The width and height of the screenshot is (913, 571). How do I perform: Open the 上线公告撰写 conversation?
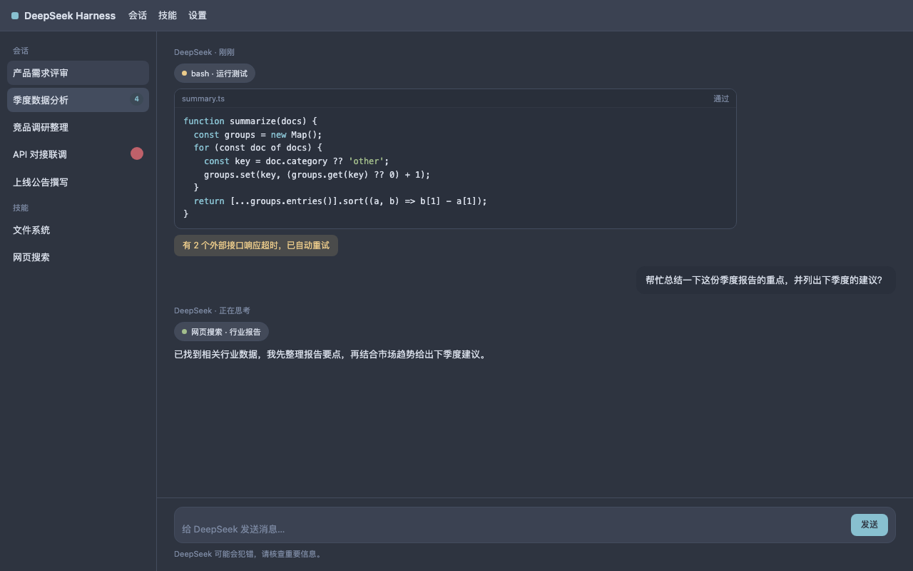click(78, 182)
